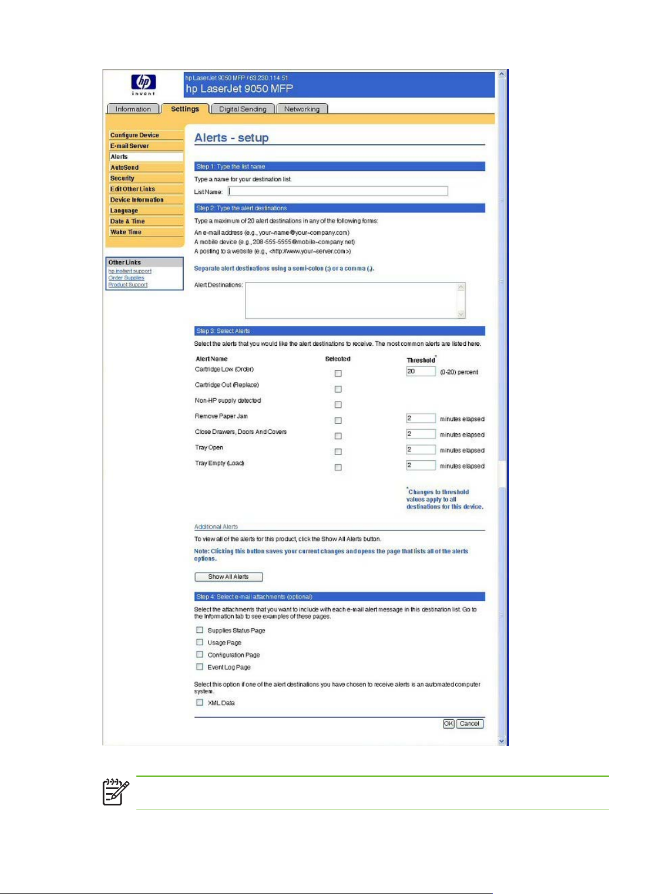Enable the Remove Paper Jam alert
Viewport: 671px width, 894px height.
[x=338, y=420]
